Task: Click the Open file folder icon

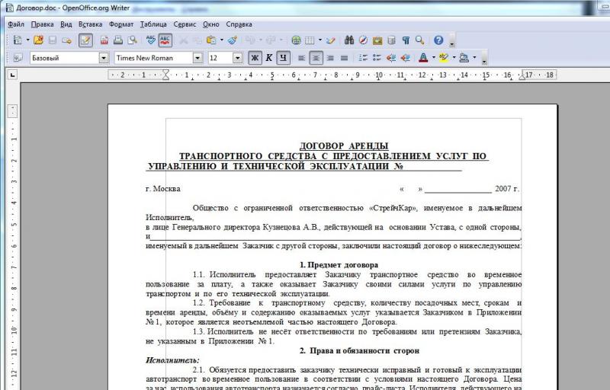Action: pos(38,40)
